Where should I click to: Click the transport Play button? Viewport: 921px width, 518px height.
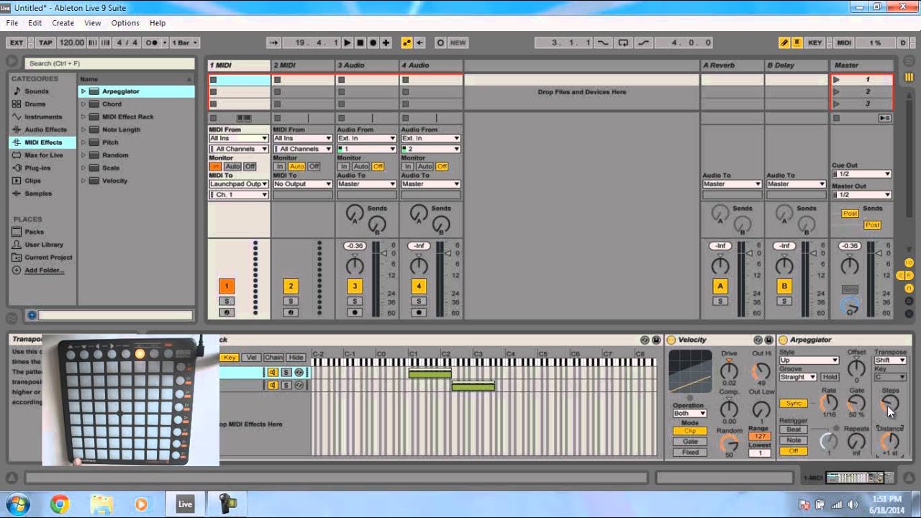point(348,42)
